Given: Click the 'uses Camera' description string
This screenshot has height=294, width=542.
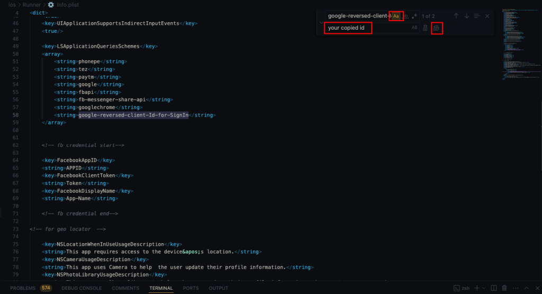Looking at the screenshot, I should coord(176,267).
